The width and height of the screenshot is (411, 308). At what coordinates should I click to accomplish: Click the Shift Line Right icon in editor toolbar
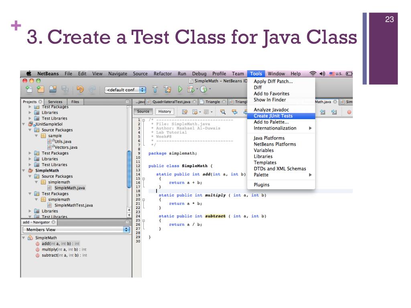coord(334,112)
